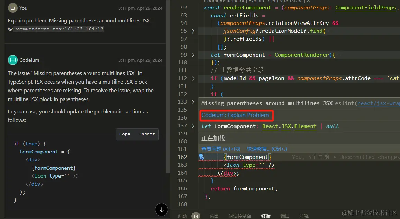Click 'return formComponent;' code line
This screenshot has height=219, width=400.
(x=244, y=189)
